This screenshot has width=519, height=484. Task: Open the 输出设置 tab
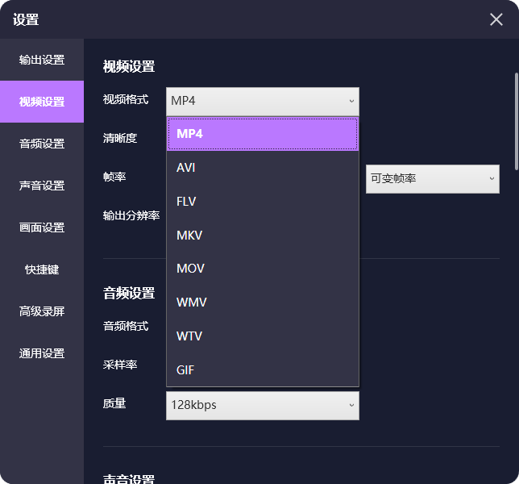coord(42,60)
